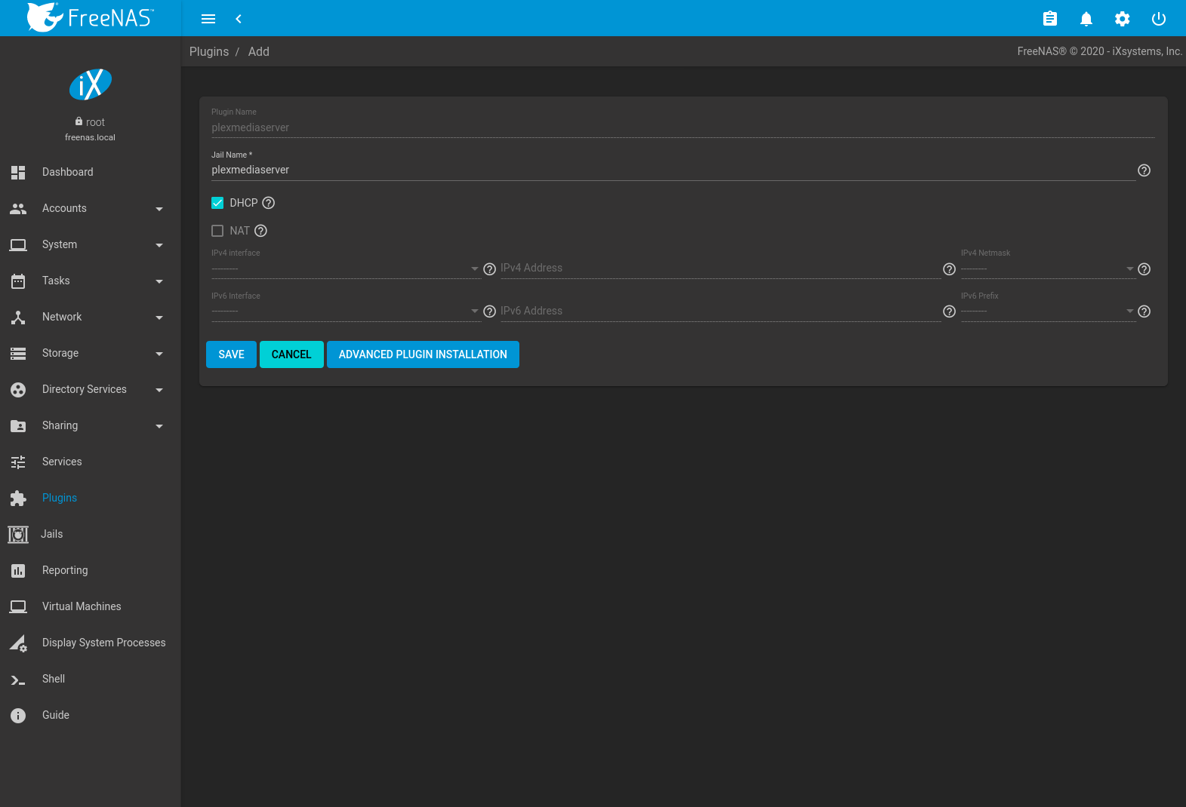Open the alerts bell icon
This screenshot has height=807, width=1186.
pyautogui.click(x=1086, y=19)
